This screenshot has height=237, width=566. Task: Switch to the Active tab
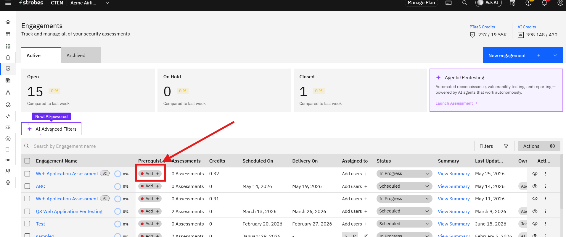pos(41,55)
